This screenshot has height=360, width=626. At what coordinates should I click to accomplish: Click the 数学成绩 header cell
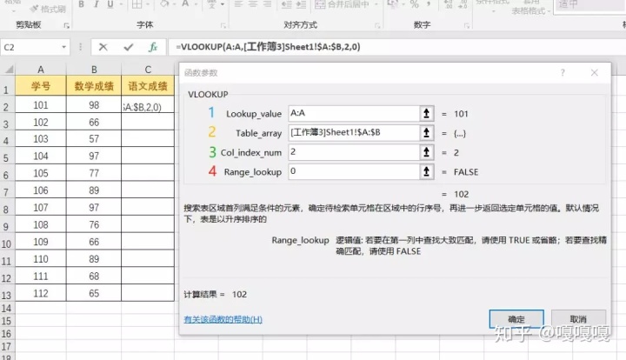pos(94,86)
